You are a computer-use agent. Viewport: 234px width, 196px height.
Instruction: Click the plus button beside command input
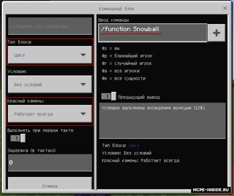click(x=216, y=33)
